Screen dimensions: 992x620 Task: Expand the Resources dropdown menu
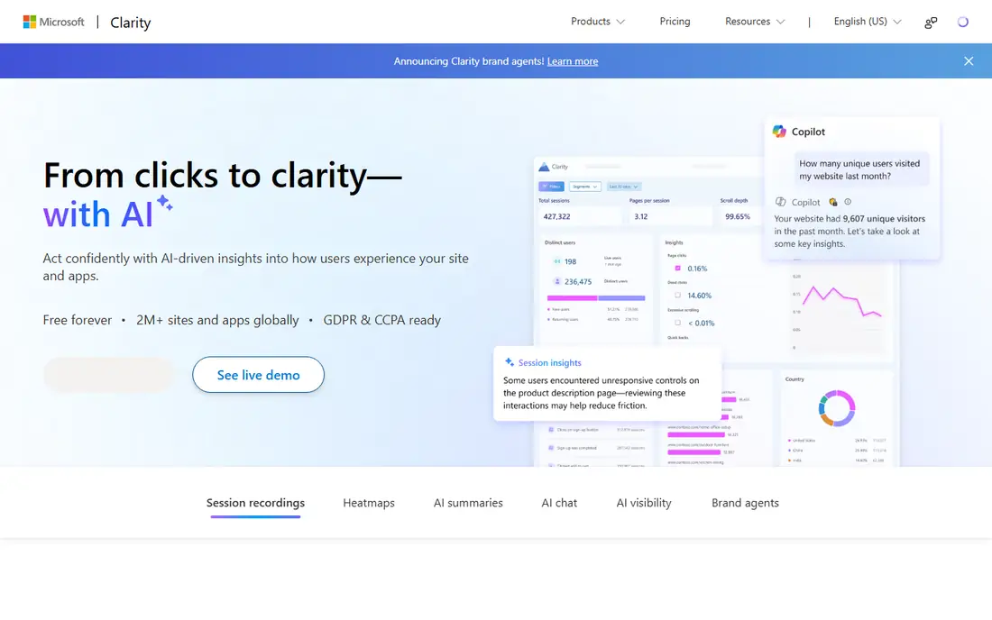click(755, 22)
